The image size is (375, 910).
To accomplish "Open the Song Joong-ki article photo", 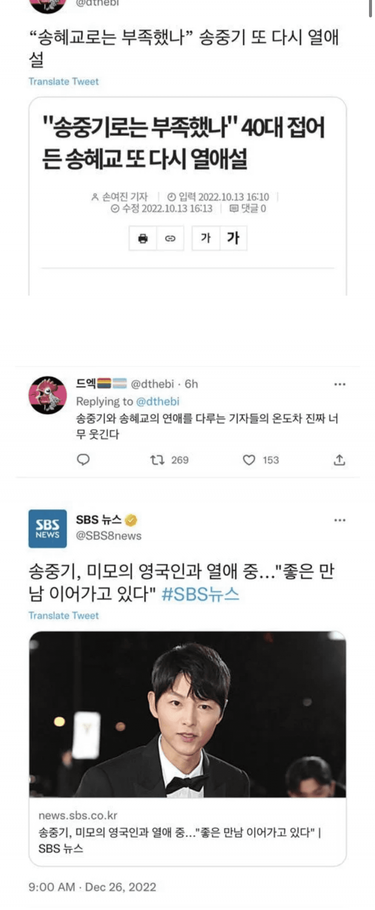I will (187, 714).
